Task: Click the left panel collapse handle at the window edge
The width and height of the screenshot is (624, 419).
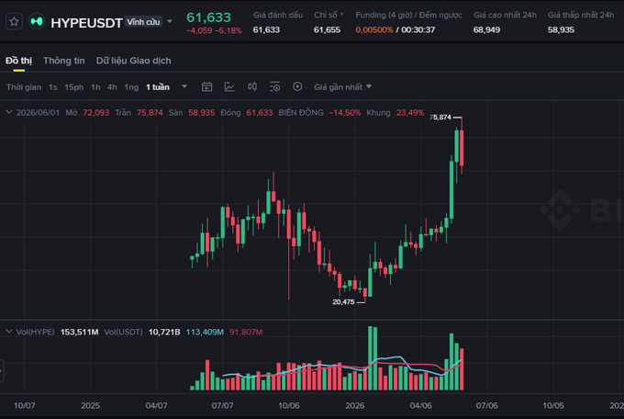Action: pos(2,371)
